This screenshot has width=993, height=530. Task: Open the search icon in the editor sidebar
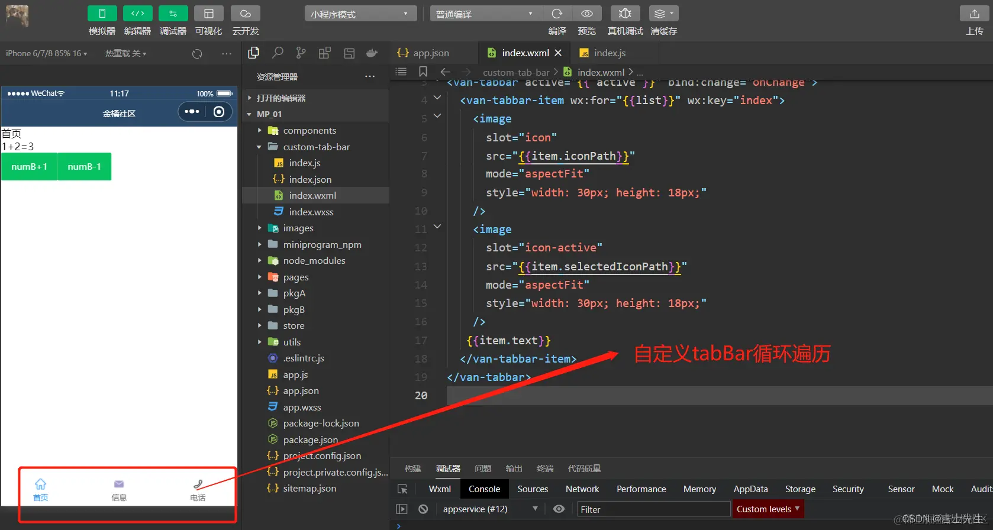tap(278, 53)
